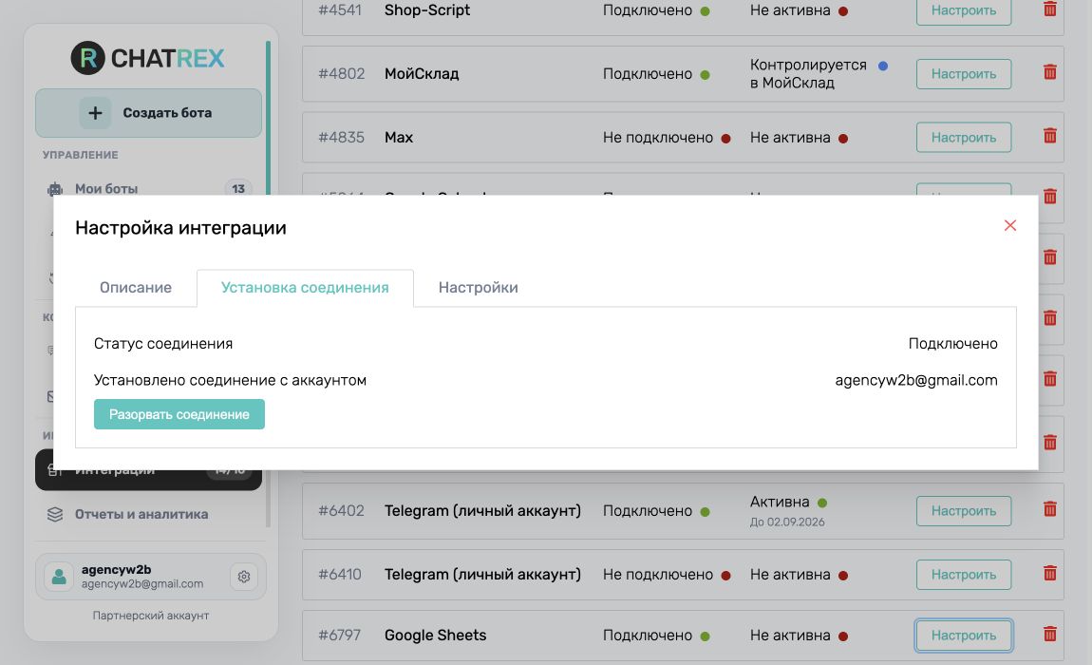Switch to the Описание tab
Screen dimensions: 1092x665
136,287
